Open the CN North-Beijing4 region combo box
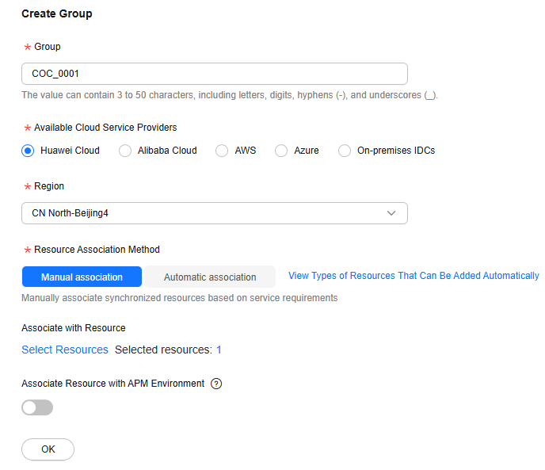 [x=215, y=213]
